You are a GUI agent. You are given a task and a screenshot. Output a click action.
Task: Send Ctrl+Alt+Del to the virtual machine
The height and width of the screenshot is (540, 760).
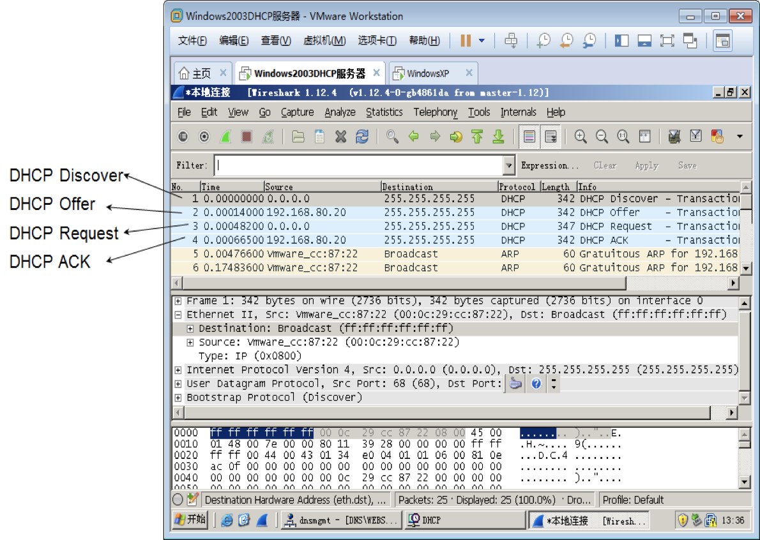[511, 41]
